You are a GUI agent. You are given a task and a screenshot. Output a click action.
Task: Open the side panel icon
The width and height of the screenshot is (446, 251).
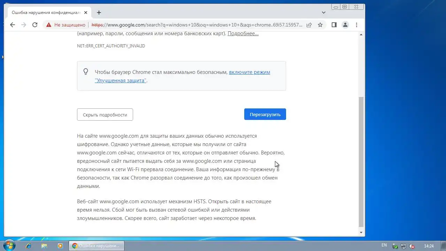[334, 25]
